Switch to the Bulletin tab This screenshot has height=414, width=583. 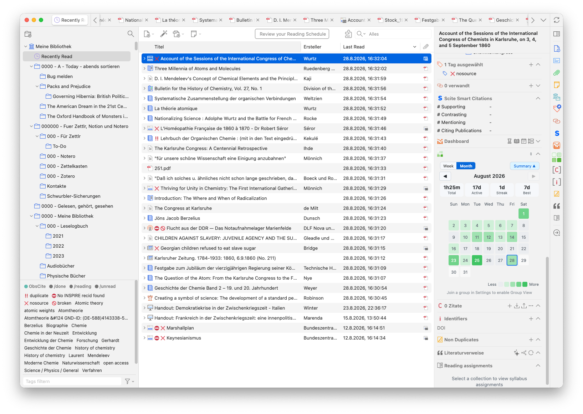coord(244,20)
